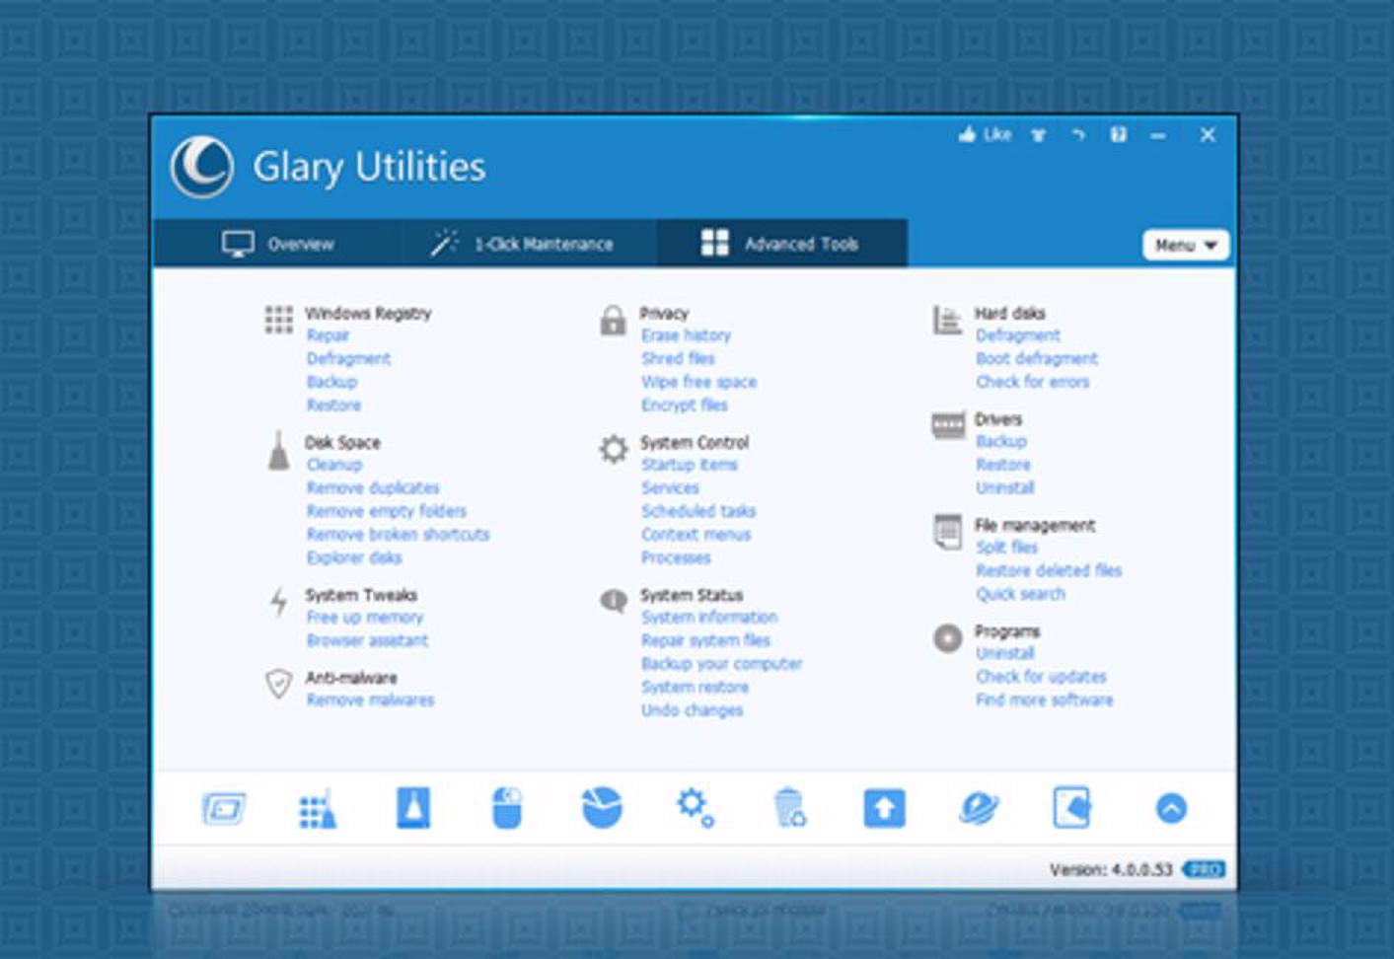
Task: Open the flask-shaped icon in bottom toolbar
Action: pyautogui.click(x=413, y=808)
